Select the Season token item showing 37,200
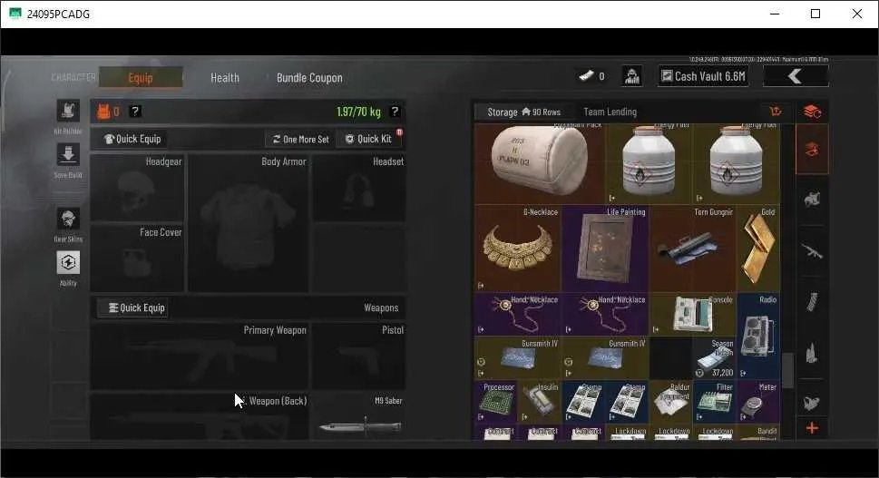 pos(714,358)
